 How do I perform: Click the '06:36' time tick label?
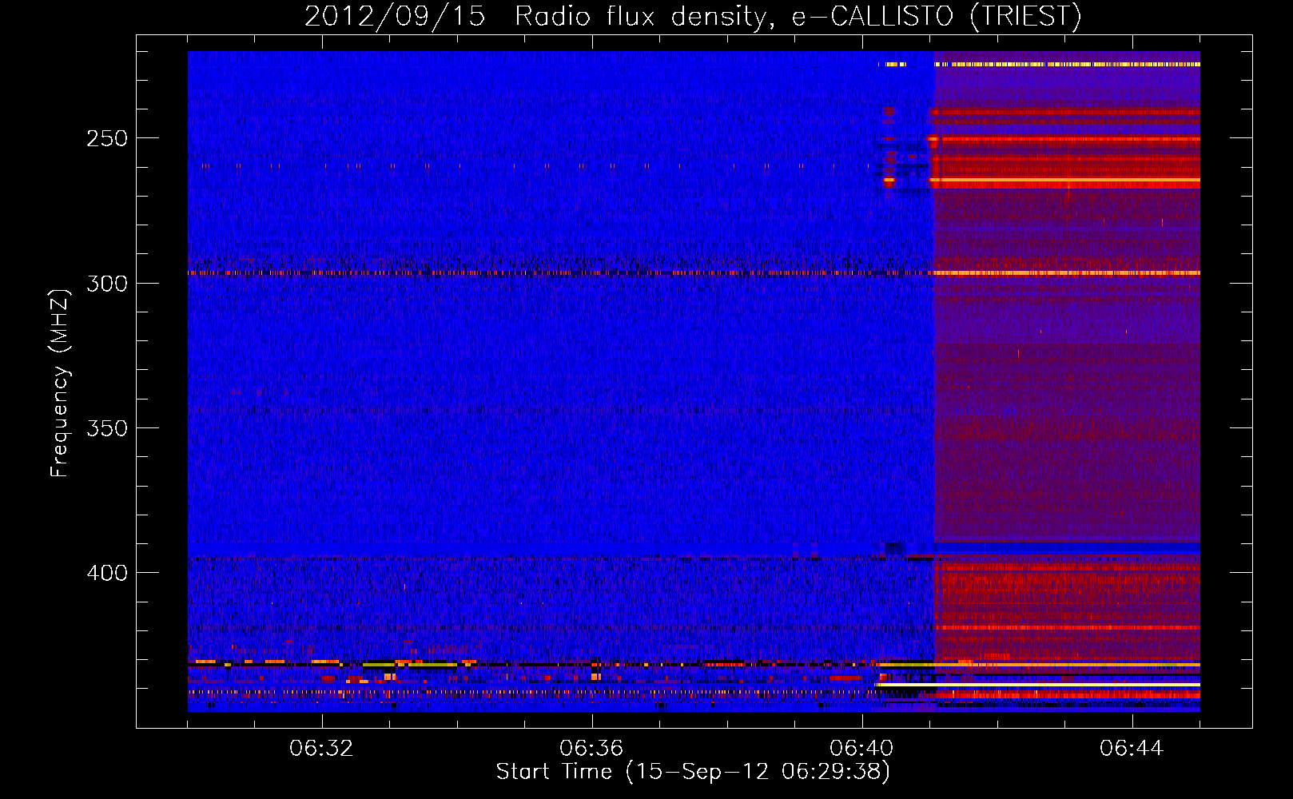(592, 749)
